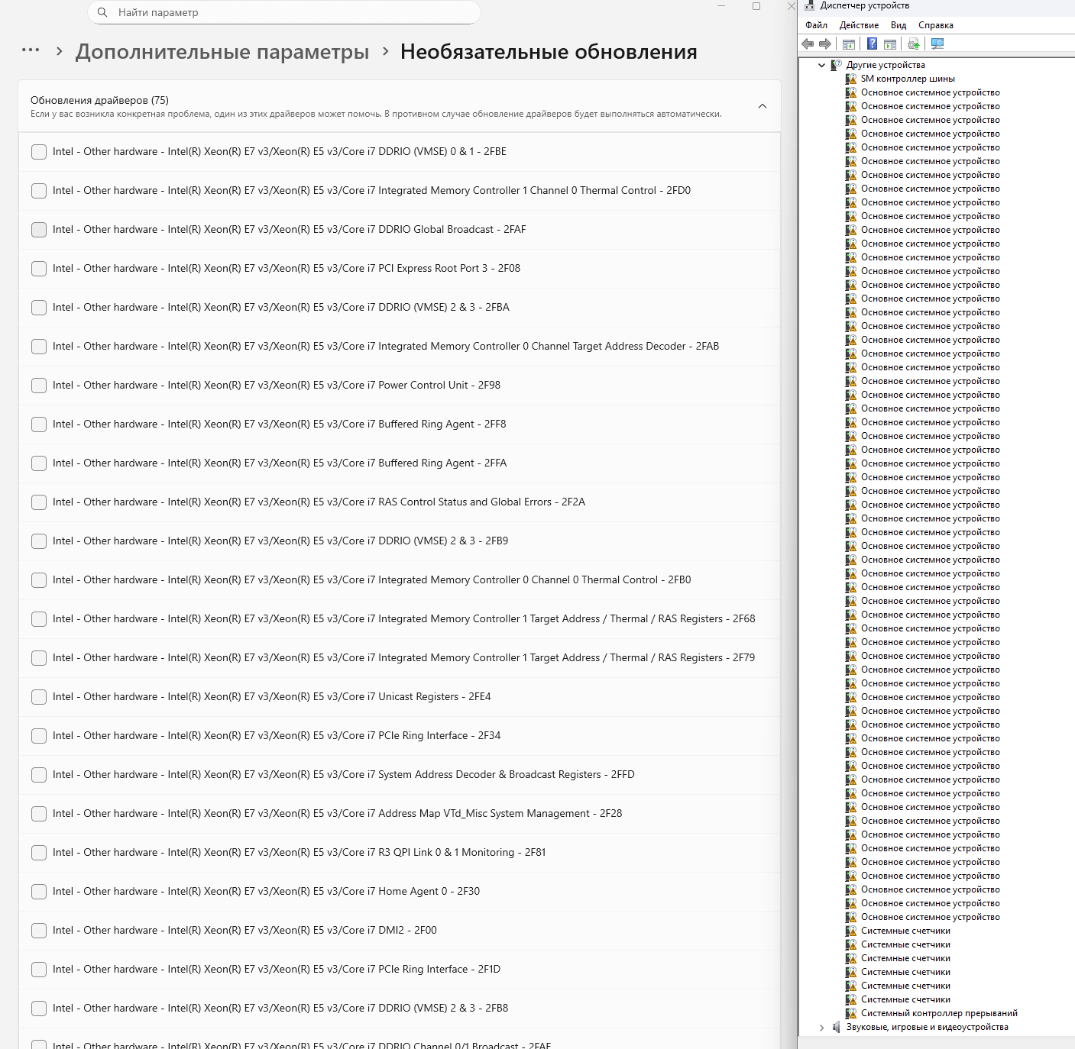Click the PCIe Ring Interface - 2F34 row text
This screenshot has height=1049, width=1075.
[277, 736]
